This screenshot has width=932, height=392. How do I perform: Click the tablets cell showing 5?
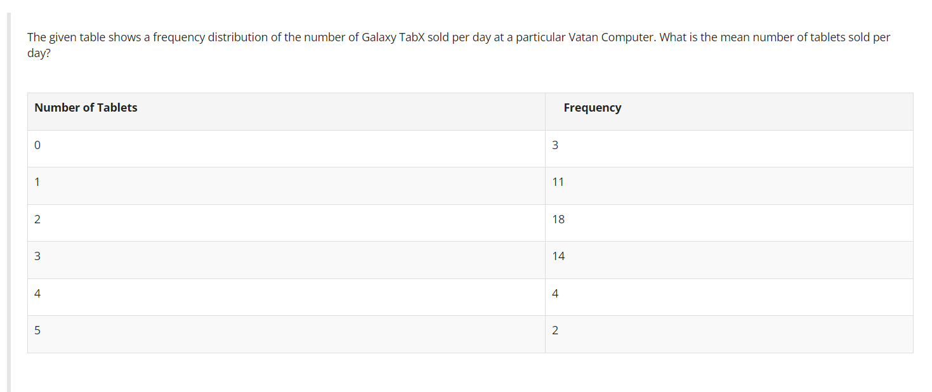tap(286, 334)
